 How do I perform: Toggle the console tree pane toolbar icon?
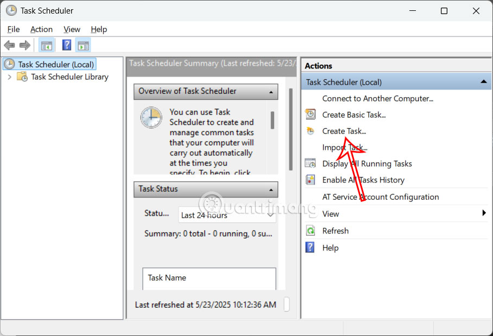[x=46, y=45]
